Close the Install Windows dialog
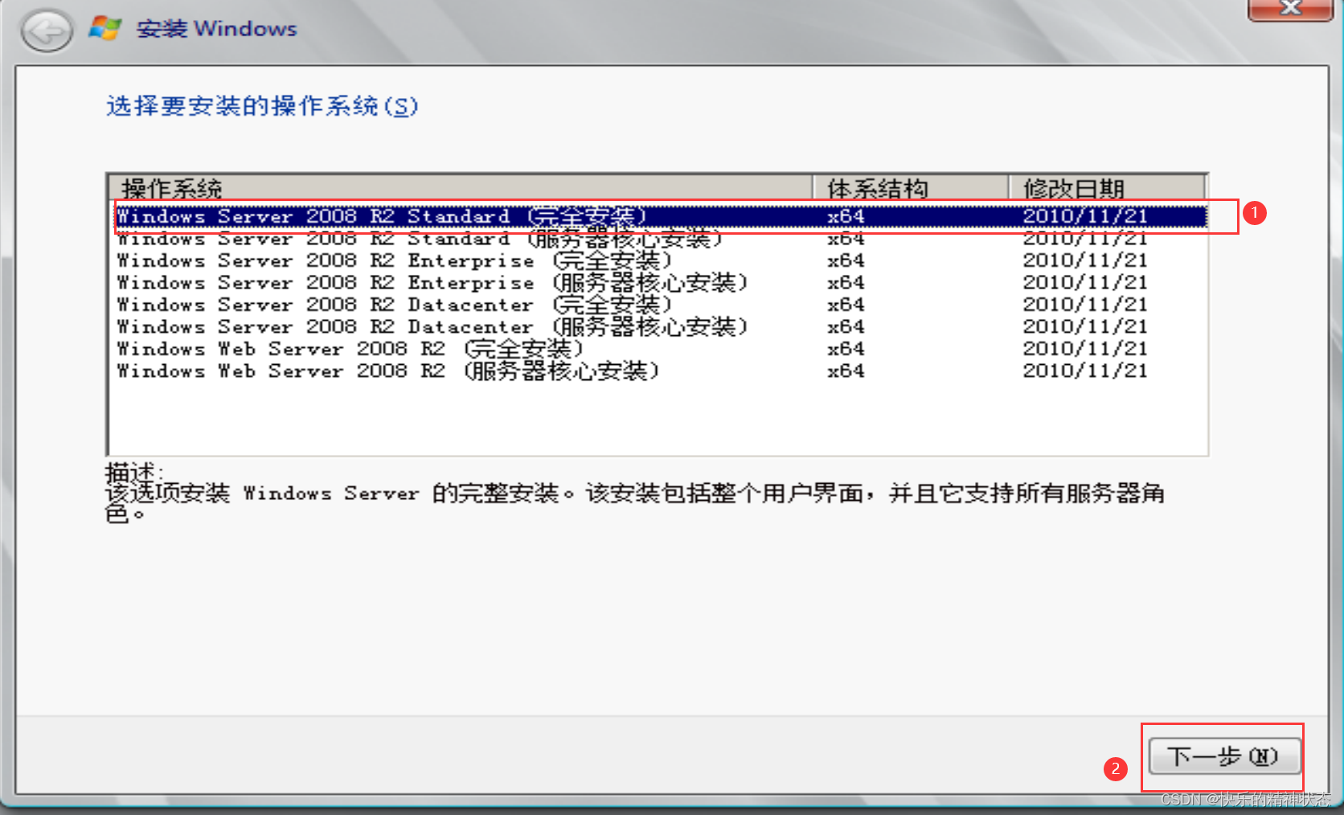This screenshot has height=815, width=1344. click(1290, 9)
